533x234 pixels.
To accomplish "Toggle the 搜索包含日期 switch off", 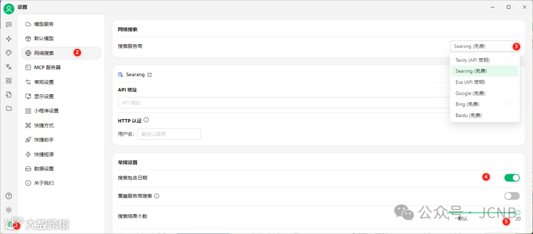I will pyautogui.click(x=511, y=178).
